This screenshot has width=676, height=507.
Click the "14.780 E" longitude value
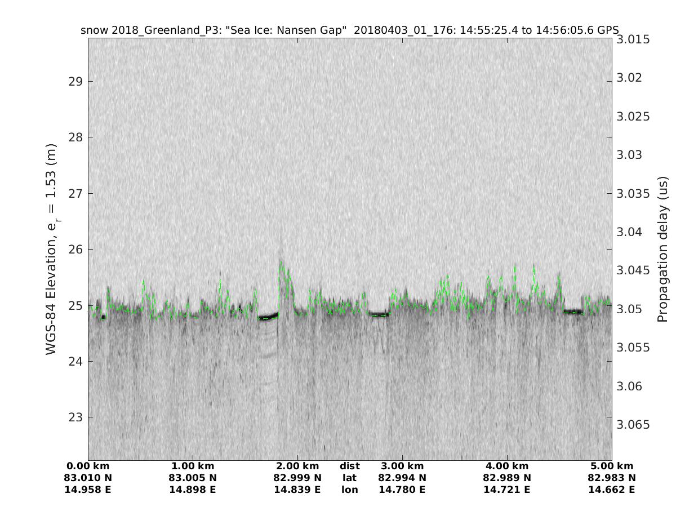point(402,490)
